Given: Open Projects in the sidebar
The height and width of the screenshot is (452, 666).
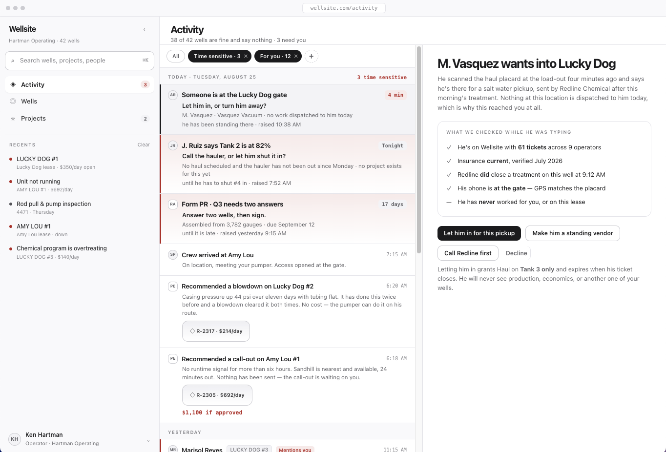Looking at the screenshot, I should click(80, 119).
